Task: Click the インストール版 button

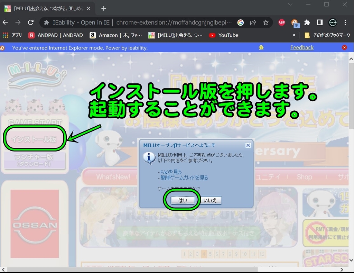Action: tap(34, 139)
